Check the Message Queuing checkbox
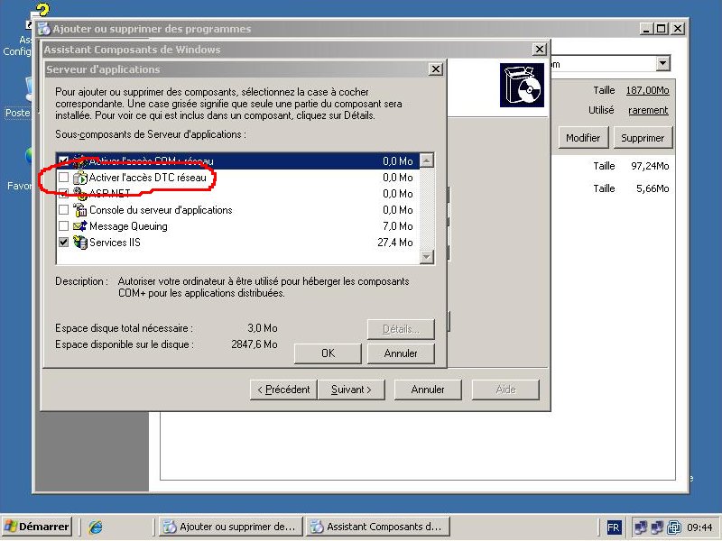722x541 pixels. (63, 226)
